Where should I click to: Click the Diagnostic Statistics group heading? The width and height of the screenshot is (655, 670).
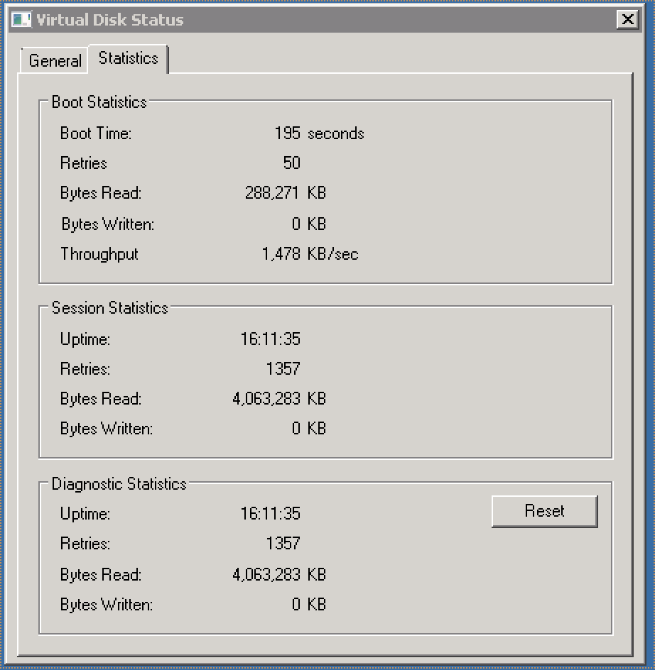point(119,484)
